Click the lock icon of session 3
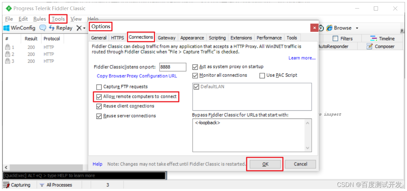The height and width of the screenshot is (191, 407). (7, 61)
